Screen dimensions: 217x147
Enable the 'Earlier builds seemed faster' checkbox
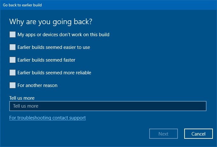[x=12, y=60]
